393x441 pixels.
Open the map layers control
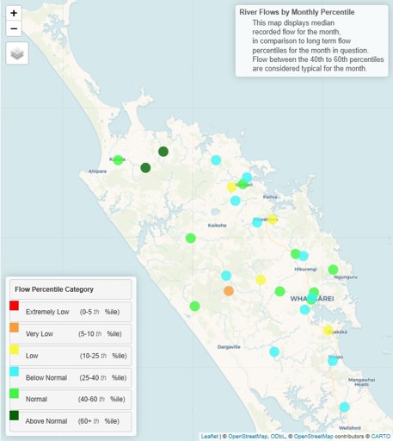point(17,53)
